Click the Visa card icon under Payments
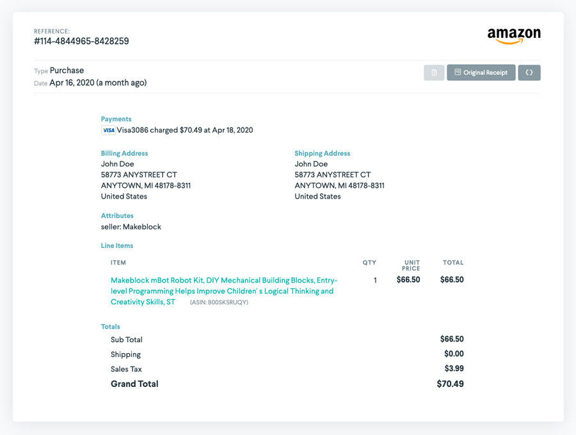 [x=108, y=129]
